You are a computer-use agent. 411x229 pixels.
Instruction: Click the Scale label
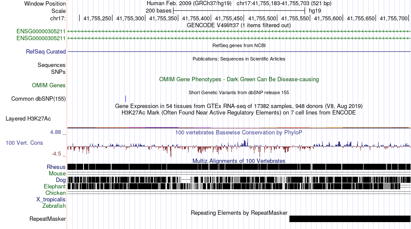(58, 11)
